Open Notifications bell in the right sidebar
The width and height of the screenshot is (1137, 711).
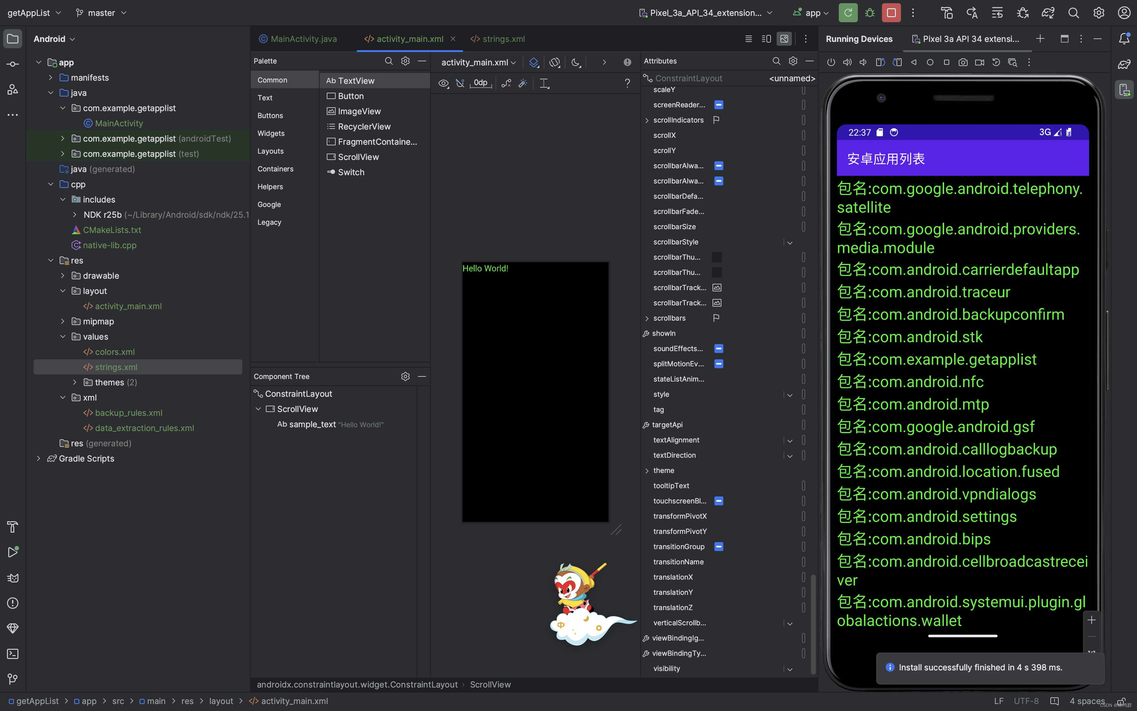tap(1124, 38)
